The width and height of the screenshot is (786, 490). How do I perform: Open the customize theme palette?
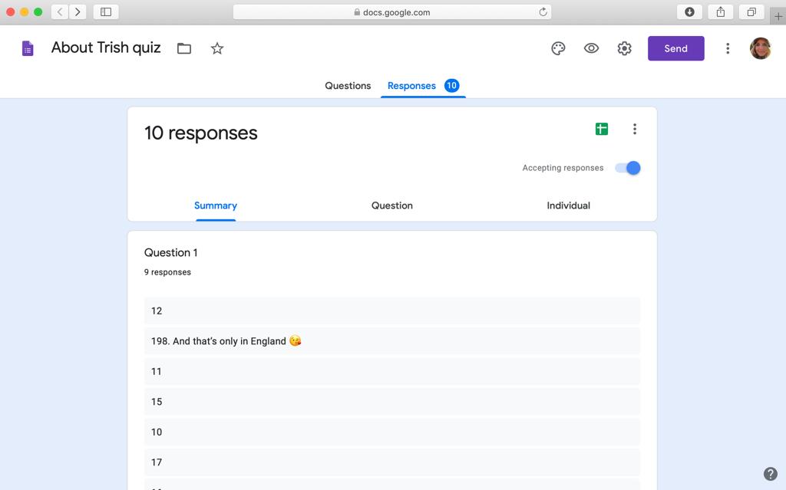(558, 48)
